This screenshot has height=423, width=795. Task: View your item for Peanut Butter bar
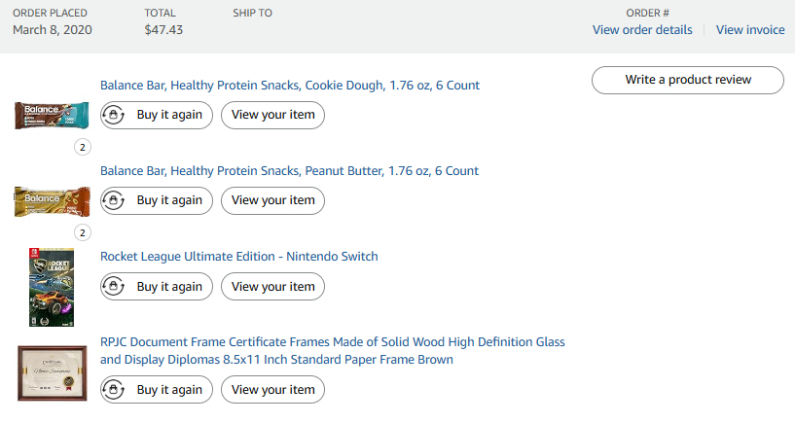[x=273, y=200]
